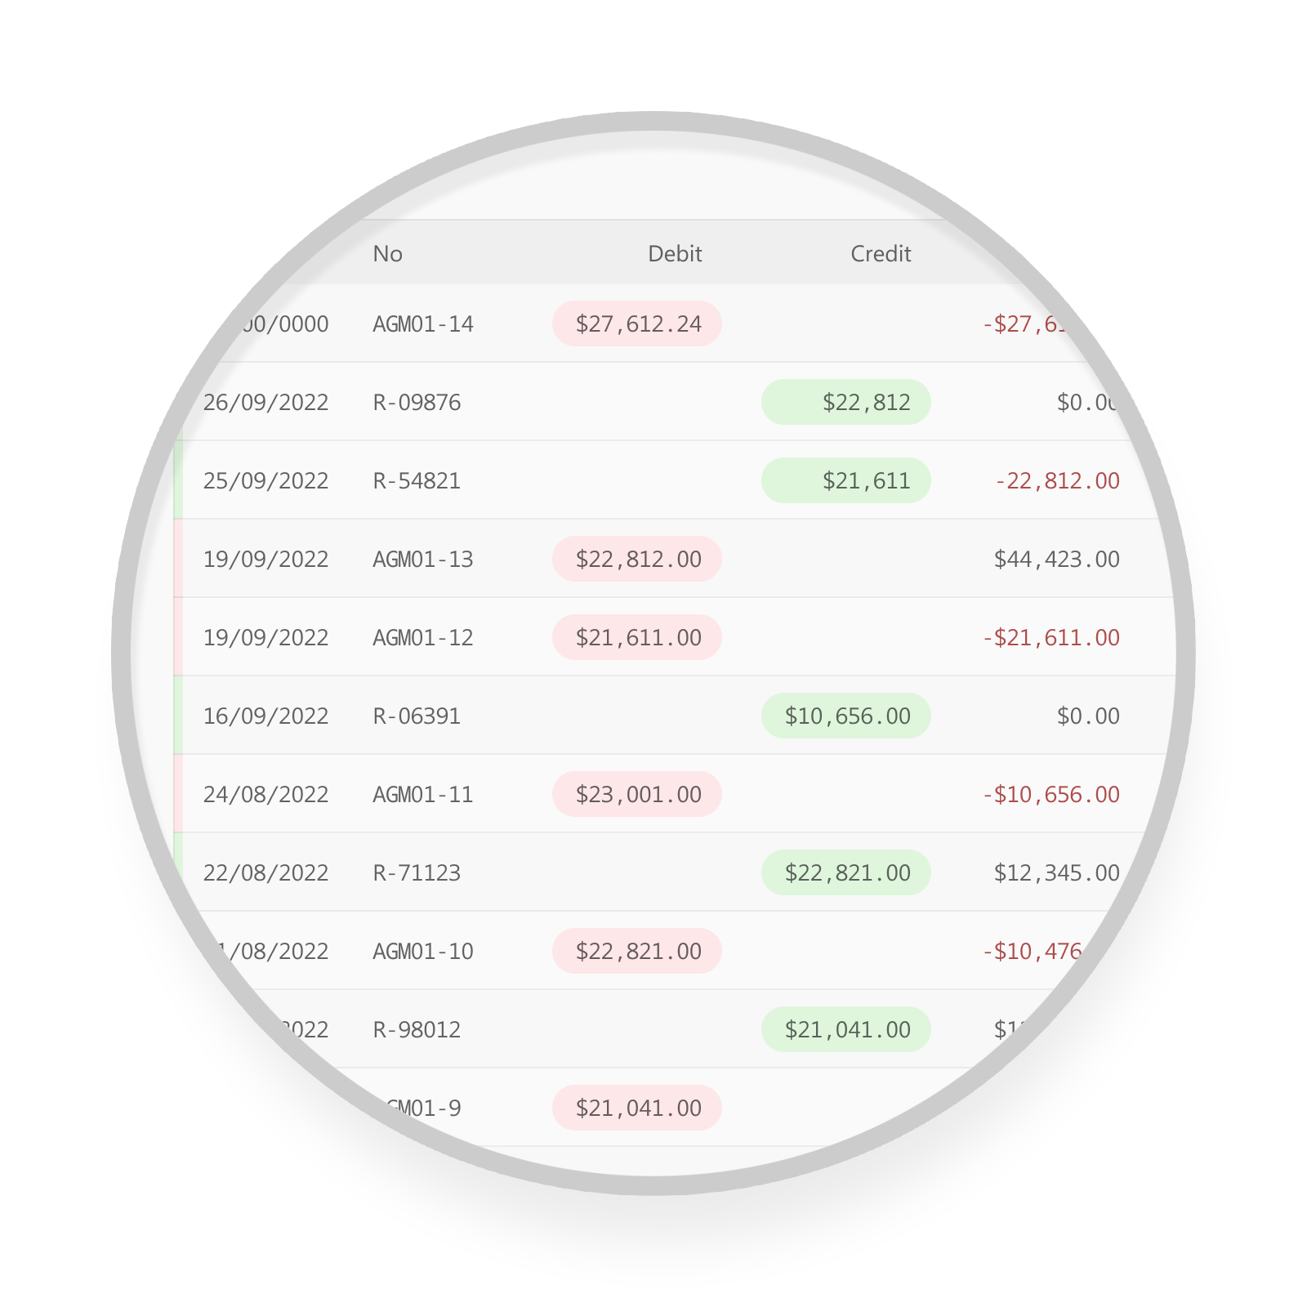1307x1307 pixels.
Task: Click the $27,612.24 debit badge
Action: point(637,324)
